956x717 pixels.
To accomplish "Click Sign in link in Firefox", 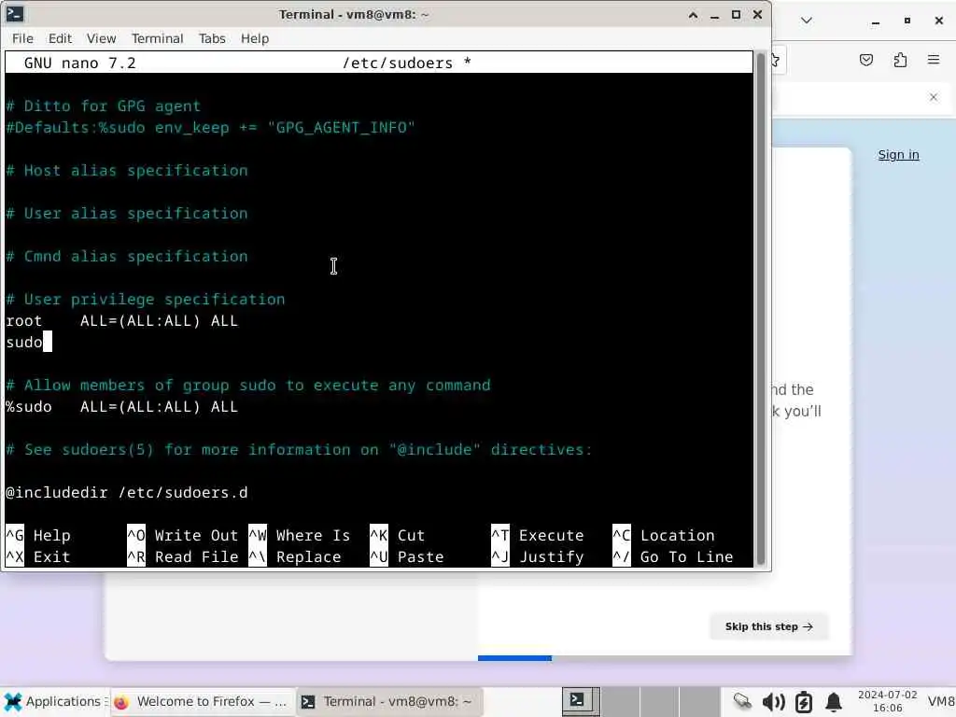I will (x=898, y=155).
